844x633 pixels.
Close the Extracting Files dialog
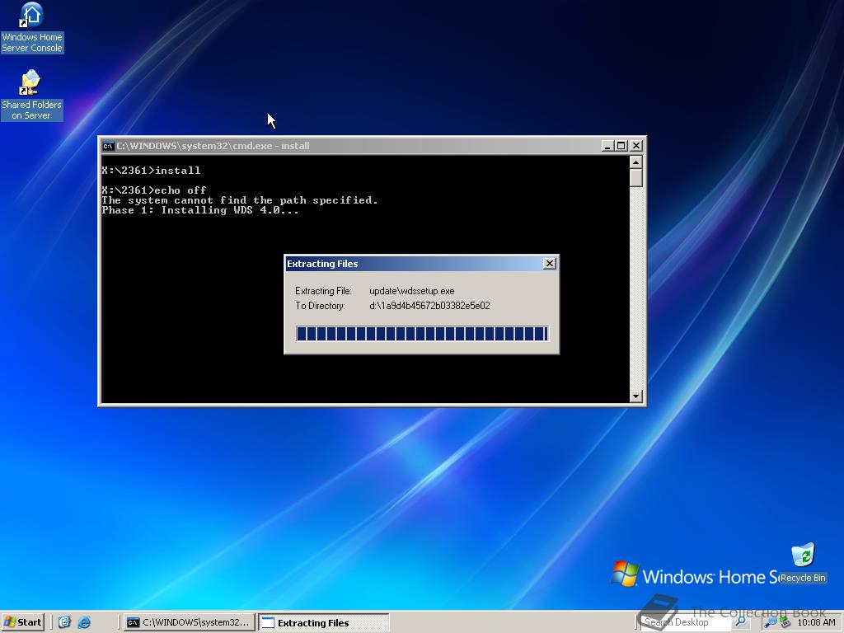(x=549, y=263)
